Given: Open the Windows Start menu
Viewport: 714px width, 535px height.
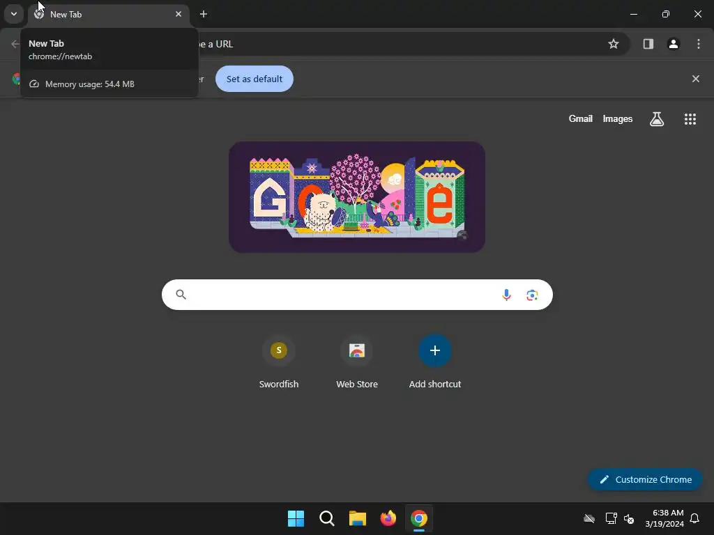Looking at the screenshot, I should (x=296, y=518).
